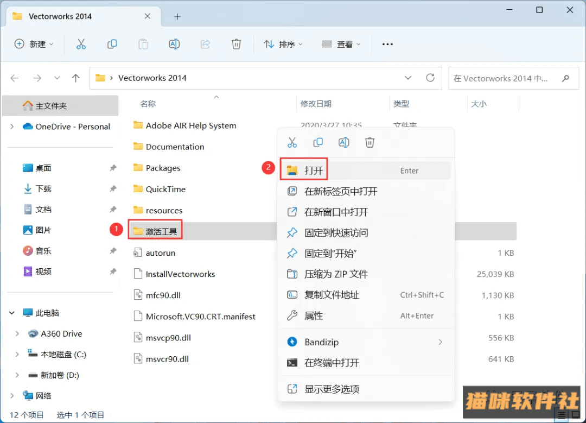Click the Share icon in the toolbar
The height and width of the screenshot is (423, 586).
pos(205,44)
